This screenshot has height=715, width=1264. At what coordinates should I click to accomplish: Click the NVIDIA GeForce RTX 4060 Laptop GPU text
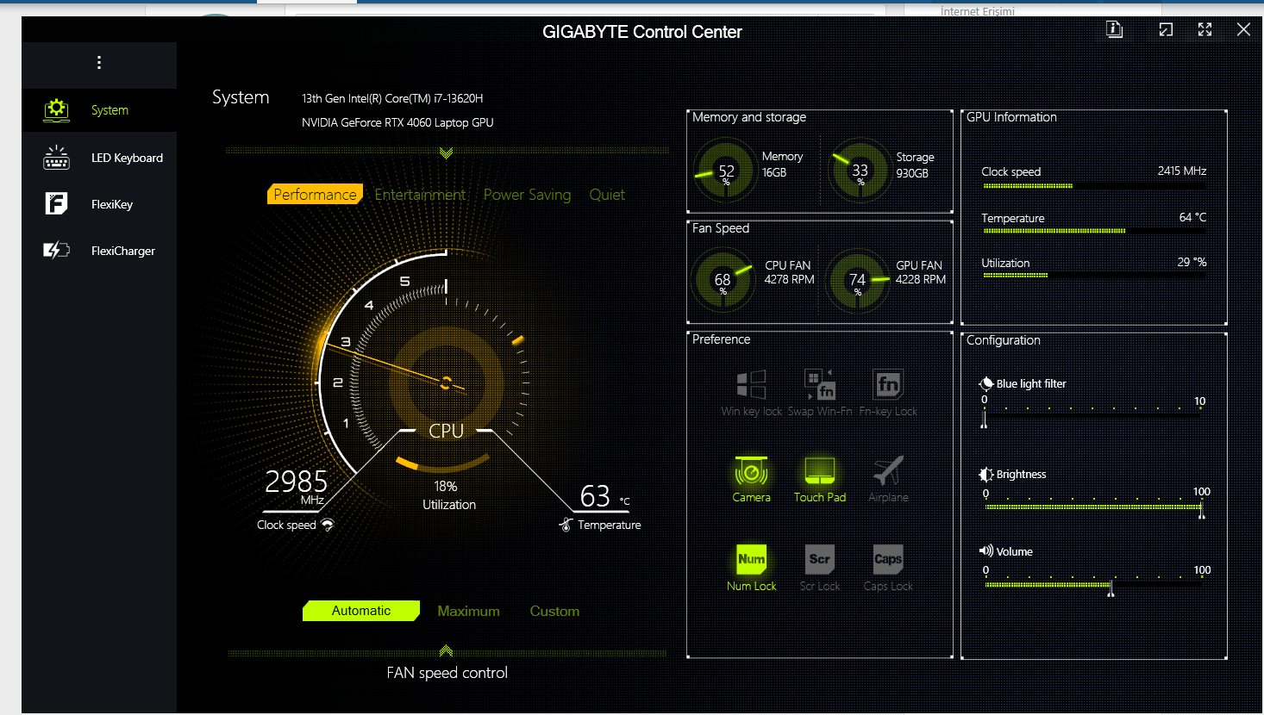coord(397,122)
